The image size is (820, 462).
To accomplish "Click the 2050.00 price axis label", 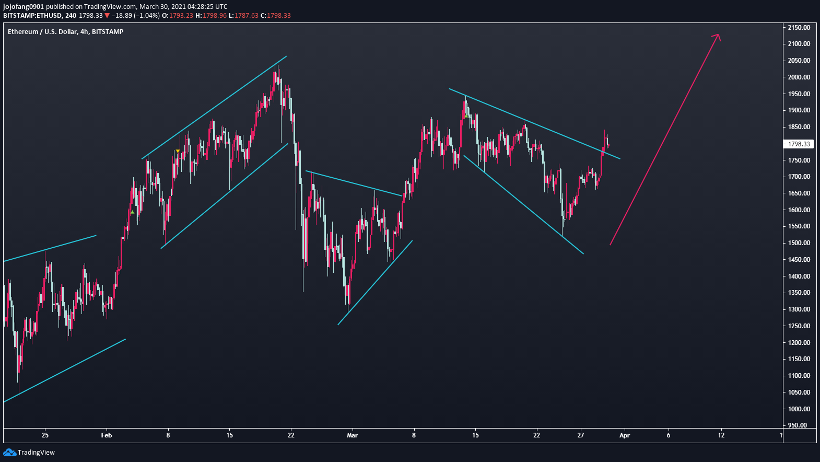I will tap(799, 61).
